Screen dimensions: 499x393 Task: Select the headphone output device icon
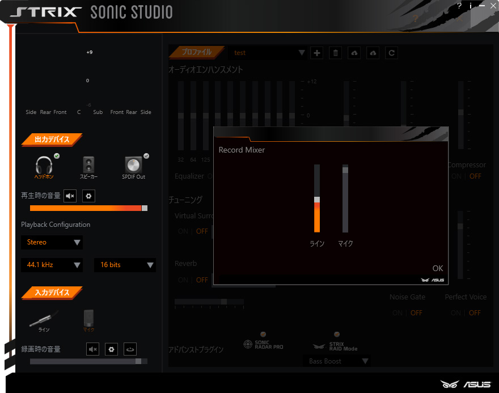44,165
